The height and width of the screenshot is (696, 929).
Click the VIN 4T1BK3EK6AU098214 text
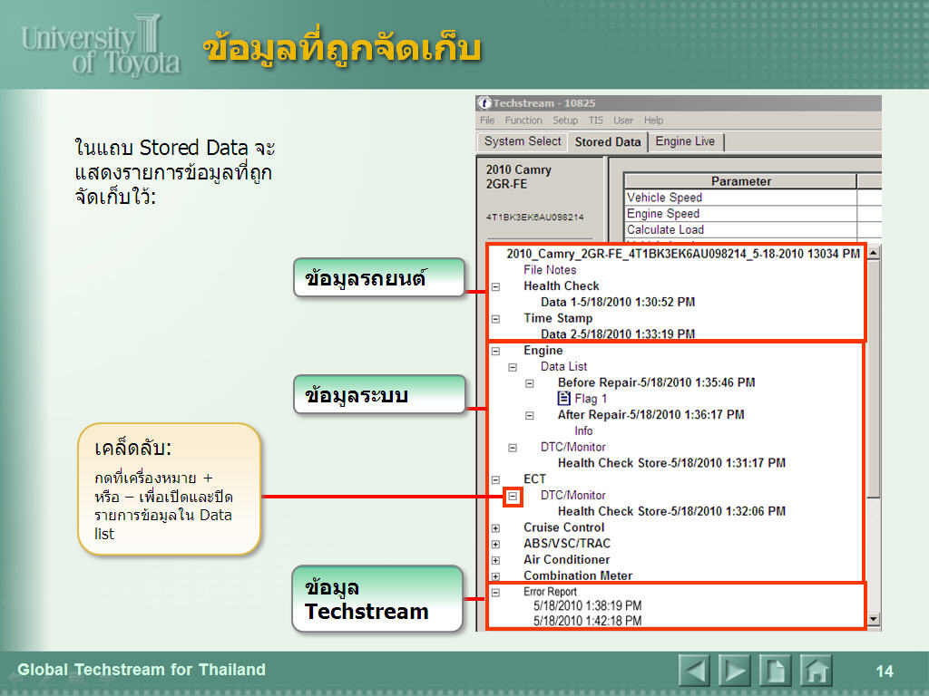coord(535,217)
